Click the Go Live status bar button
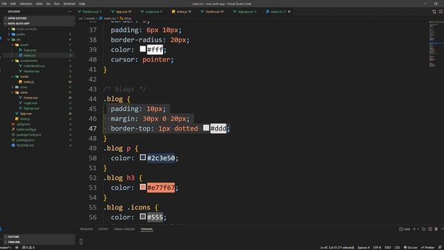444x250 pixels. (x=410, y=247)
